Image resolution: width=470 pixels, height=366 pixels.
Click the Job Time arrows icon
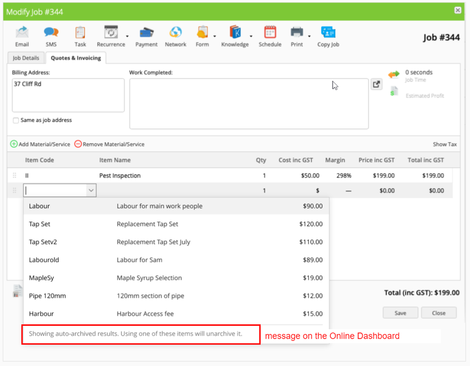[394, 74]
